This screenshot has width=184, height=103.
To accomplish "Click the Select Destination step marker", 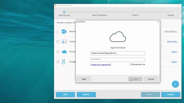I will (100, 12).
